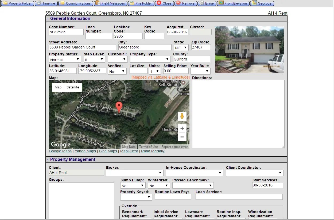Click the Close button in the toolbar
Image resolution: width=334 pixels, height=220 pixels.
pos(164,3)
